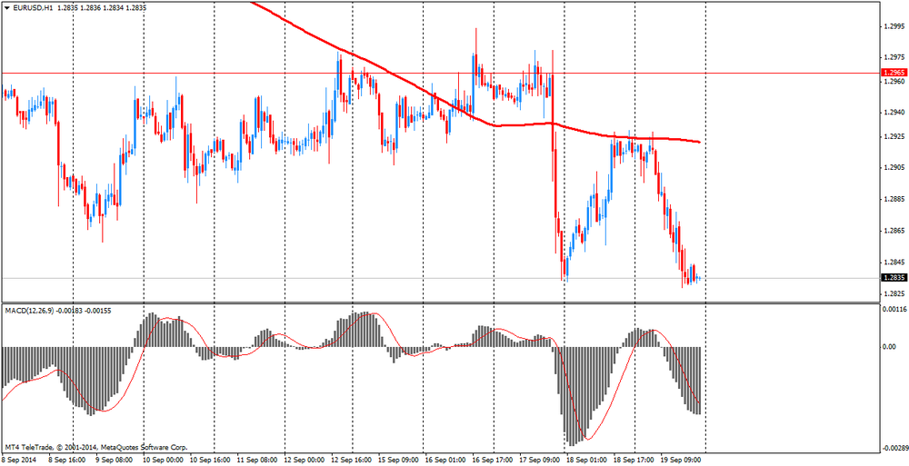Open the dropdown arrow beside EURUSD,H1

pos(6,7)
